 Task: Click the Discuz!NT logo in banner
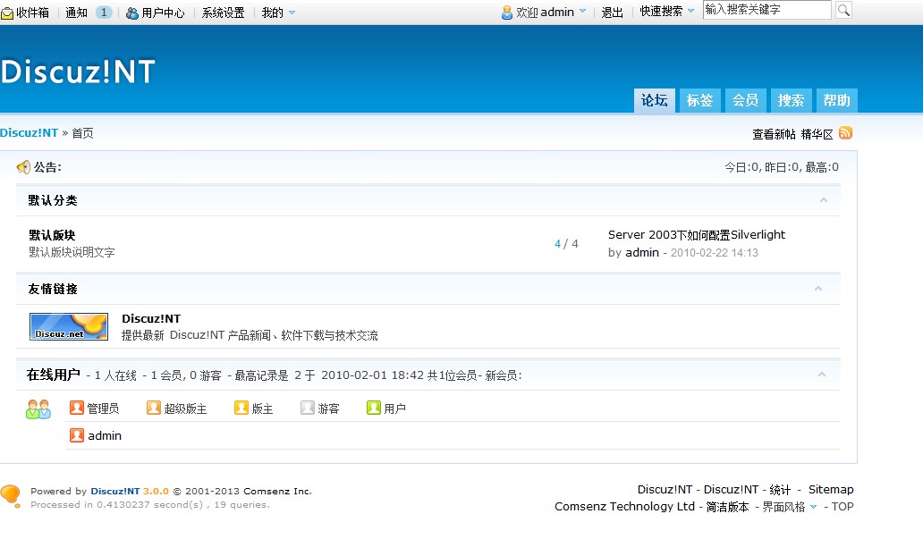coord(78,72)
